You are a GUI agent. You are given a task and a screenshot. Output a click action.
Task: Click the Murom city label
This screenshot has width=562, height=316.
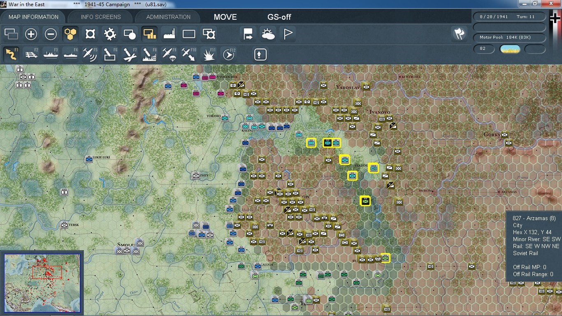pyautogui.click(x=425, y=191)
